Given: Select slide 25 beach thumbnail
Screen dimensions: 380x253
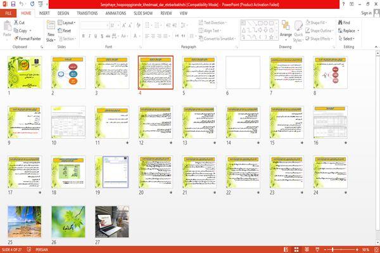Looking at the screenshot, I should point(25,222).
